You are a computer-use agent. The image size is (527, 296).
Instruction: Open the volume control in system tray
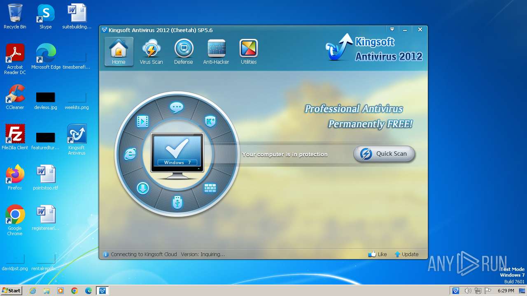coord(468,291)
